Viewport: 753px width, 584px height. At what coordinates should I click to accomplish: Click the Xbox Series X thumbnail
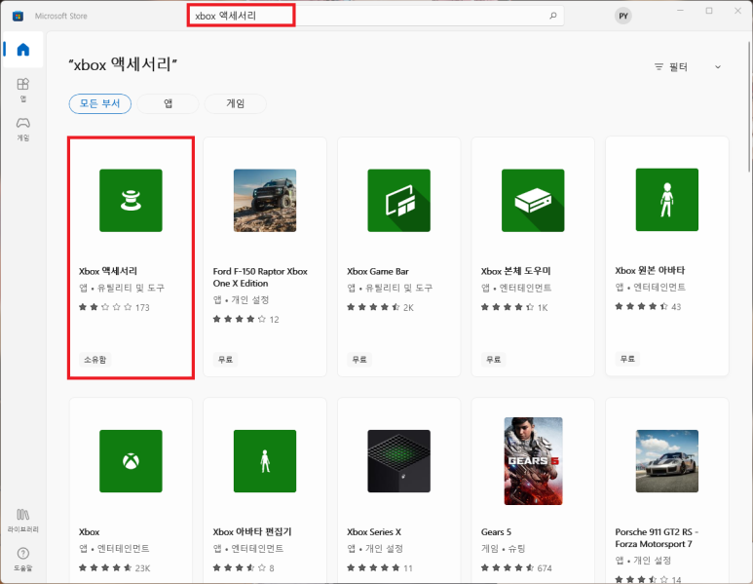click(398, 461)
